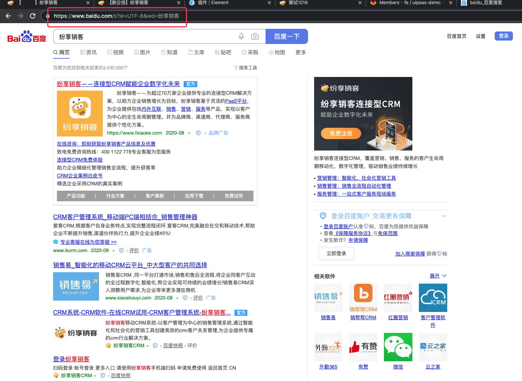Open image search via the camera icon

255,36
